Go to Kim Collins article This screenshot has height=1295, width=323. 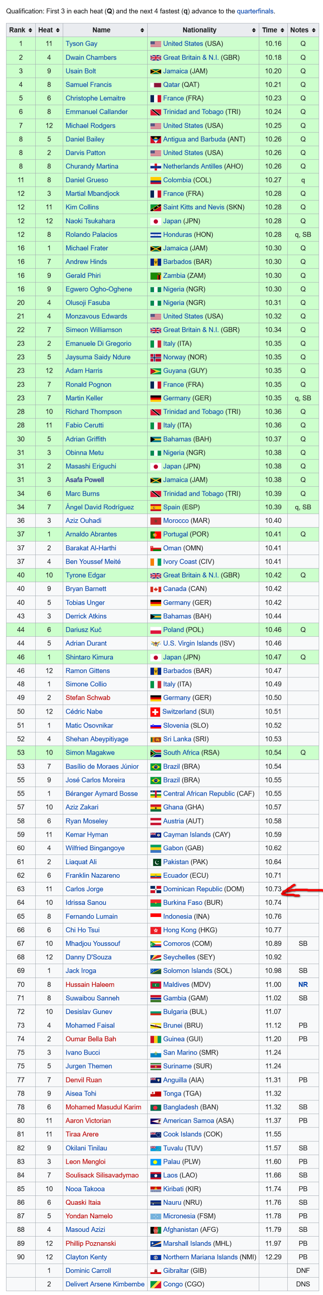coord(82,207)
